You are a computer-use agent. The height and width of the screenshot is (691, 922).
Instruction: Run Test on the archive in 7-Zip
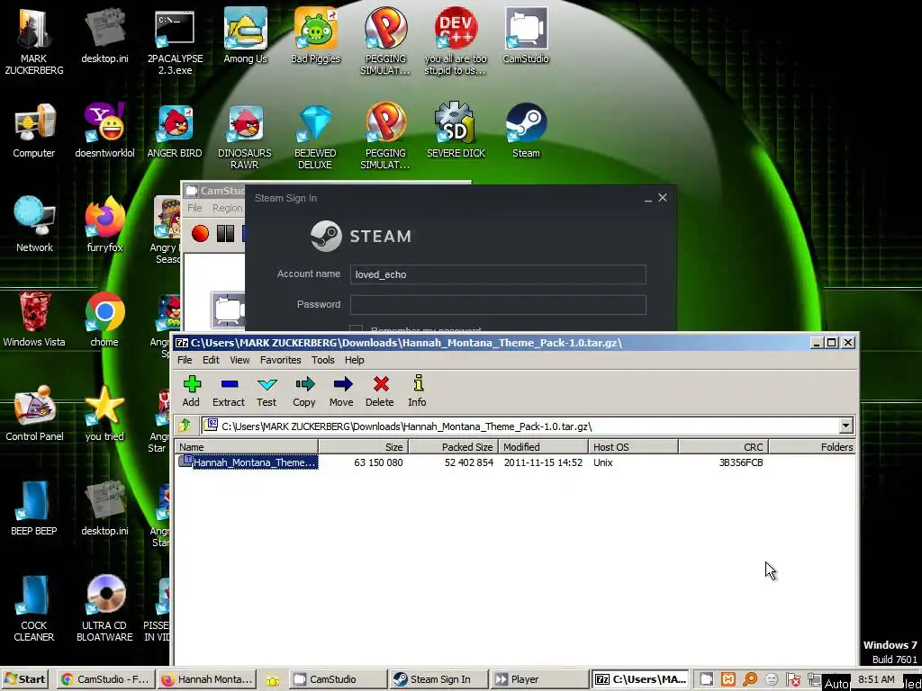point(267,390)
